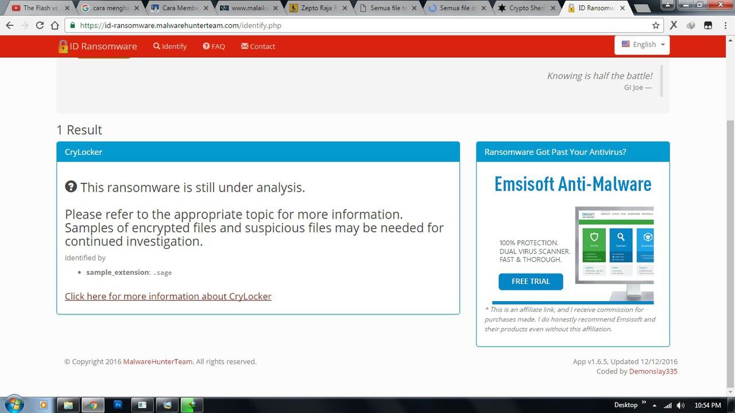Click the URL address bar
Screen dimensions: 735x413
point(365,25)
